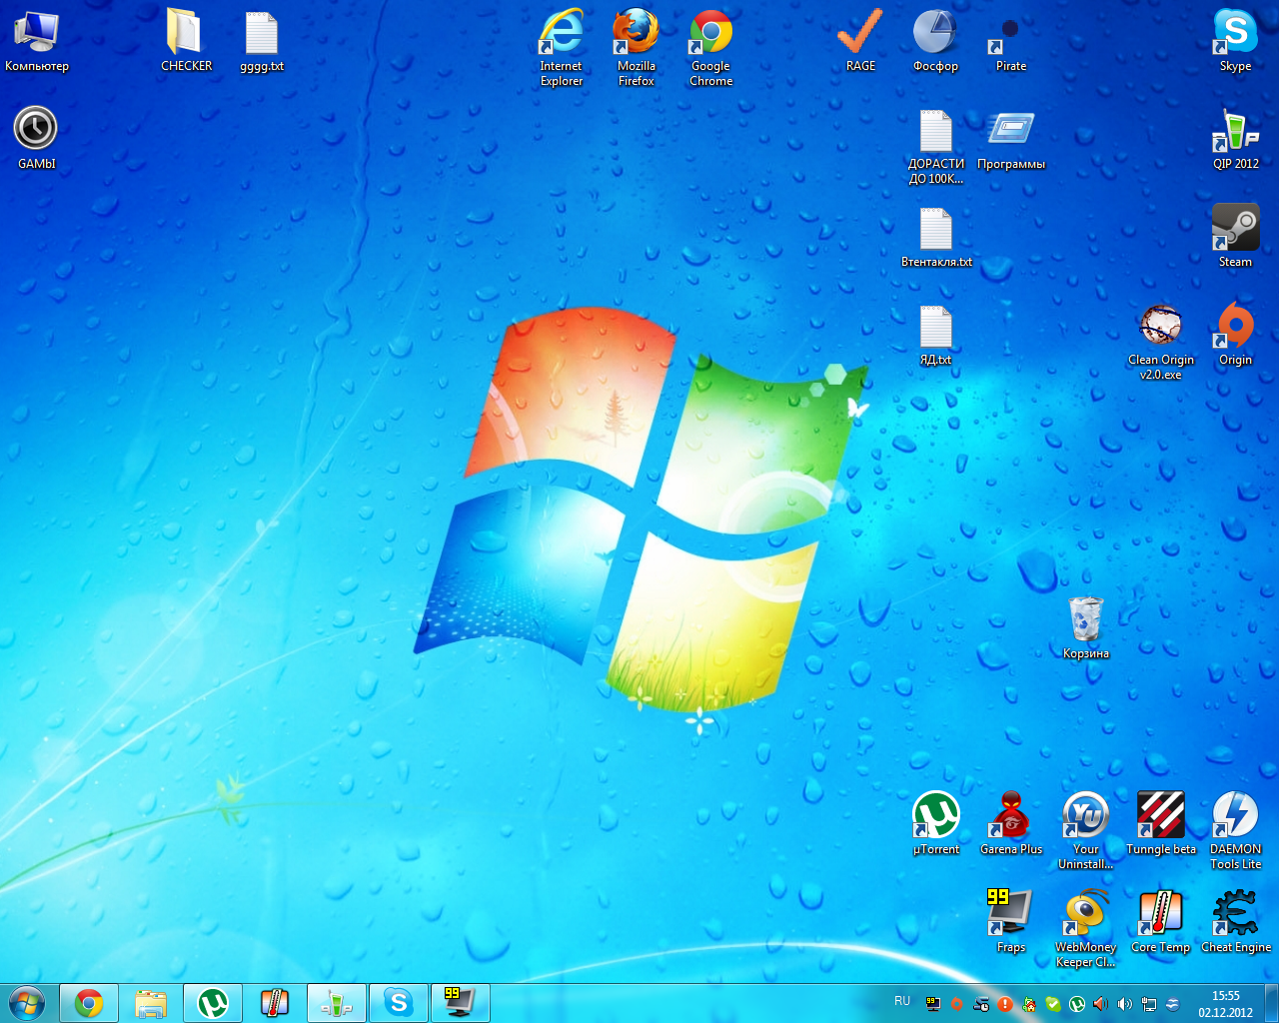Open WebMoney Keeper Classic shortcut
The width and height of the screenshot is (1279, 1023).
click(1086, 929)
